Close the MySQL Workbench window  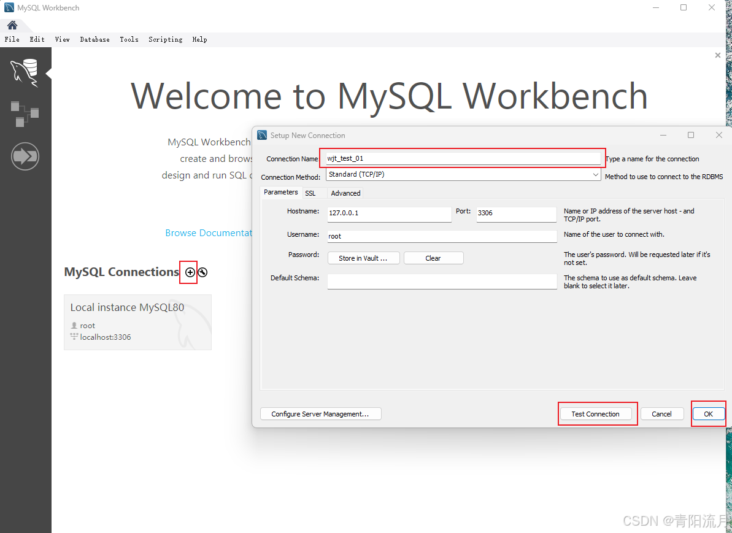(x=712, y=7)
